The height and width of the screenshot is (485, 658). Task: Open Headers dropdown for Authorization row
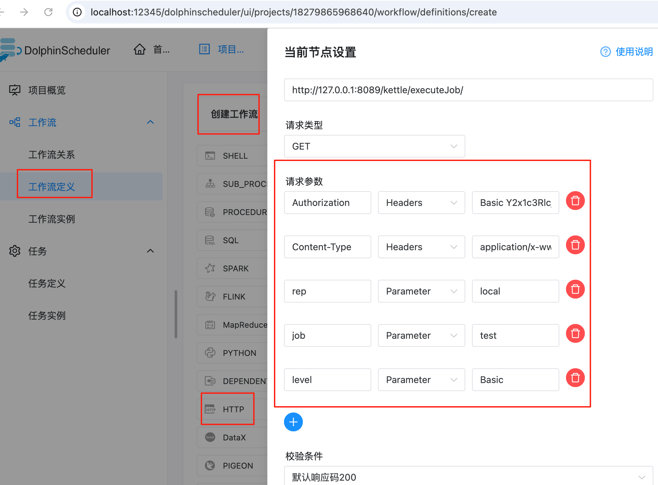pyautogui.click(x=421, y=203)
